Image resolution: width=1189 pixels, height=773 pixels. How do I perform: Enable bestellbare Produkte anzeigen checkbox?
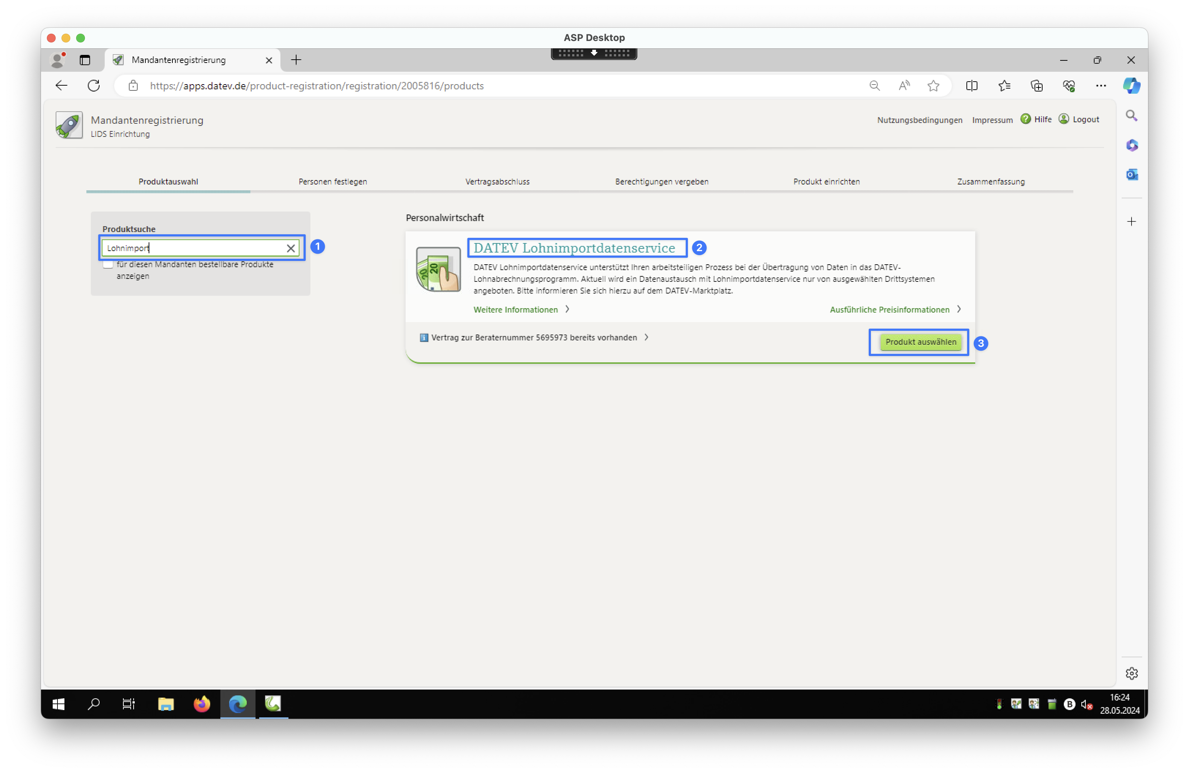pos(108,265)
